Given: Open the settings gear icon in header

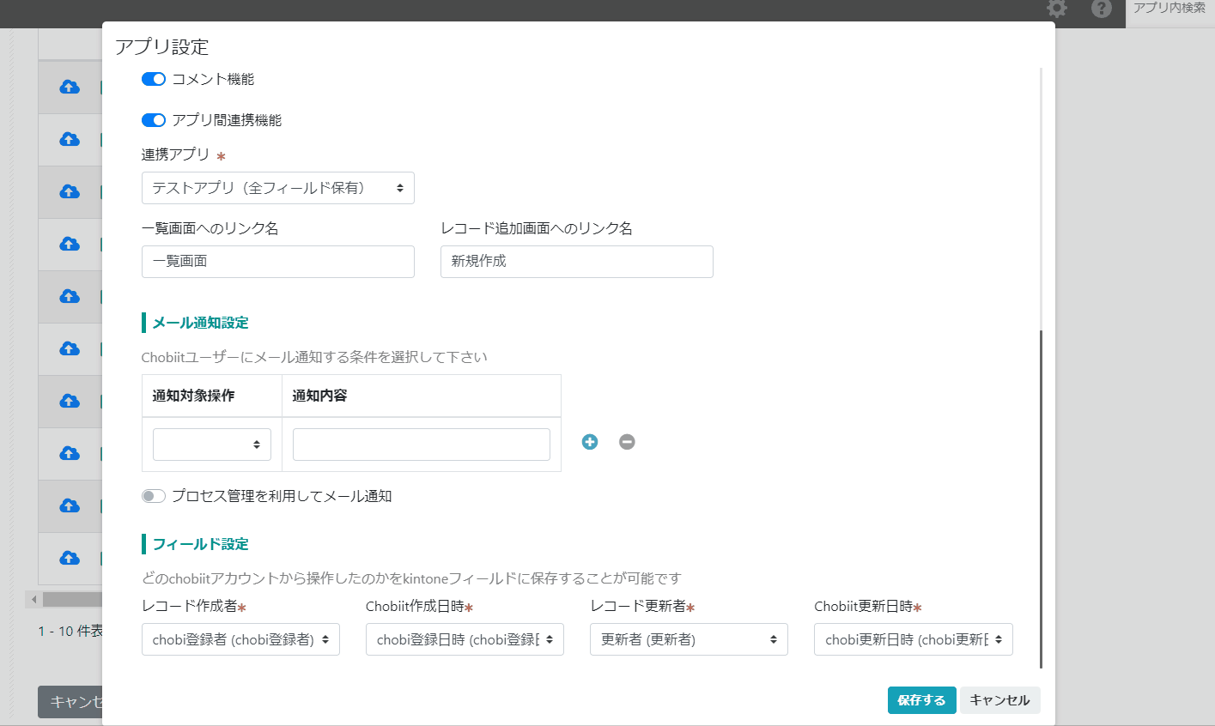Looking at the screenshot, I should click(1057, 9).
